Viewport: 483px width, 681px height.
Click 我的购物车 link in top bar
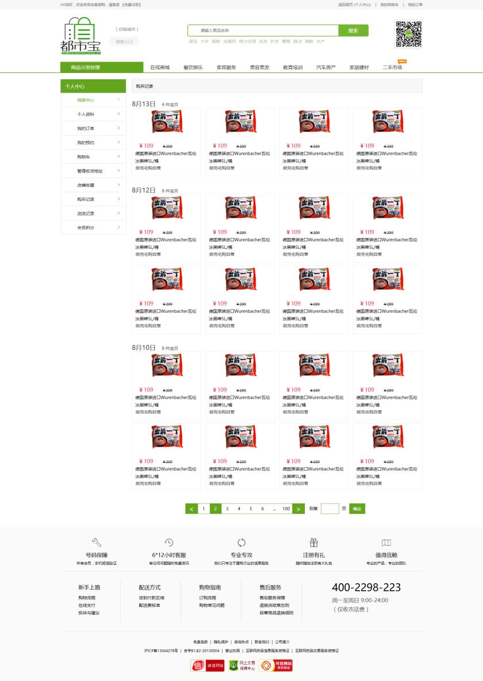pyautogui.click(x=389, y=5)
